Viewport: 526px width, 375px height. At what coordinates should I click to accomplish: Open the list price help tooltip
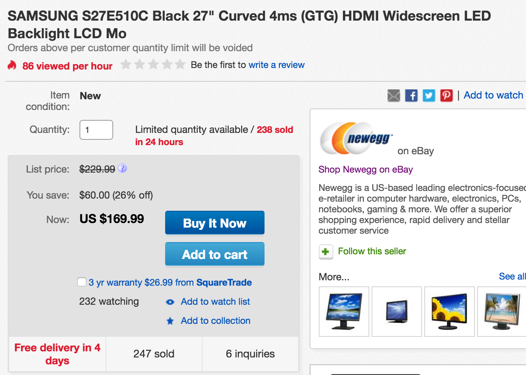(122, 168)
